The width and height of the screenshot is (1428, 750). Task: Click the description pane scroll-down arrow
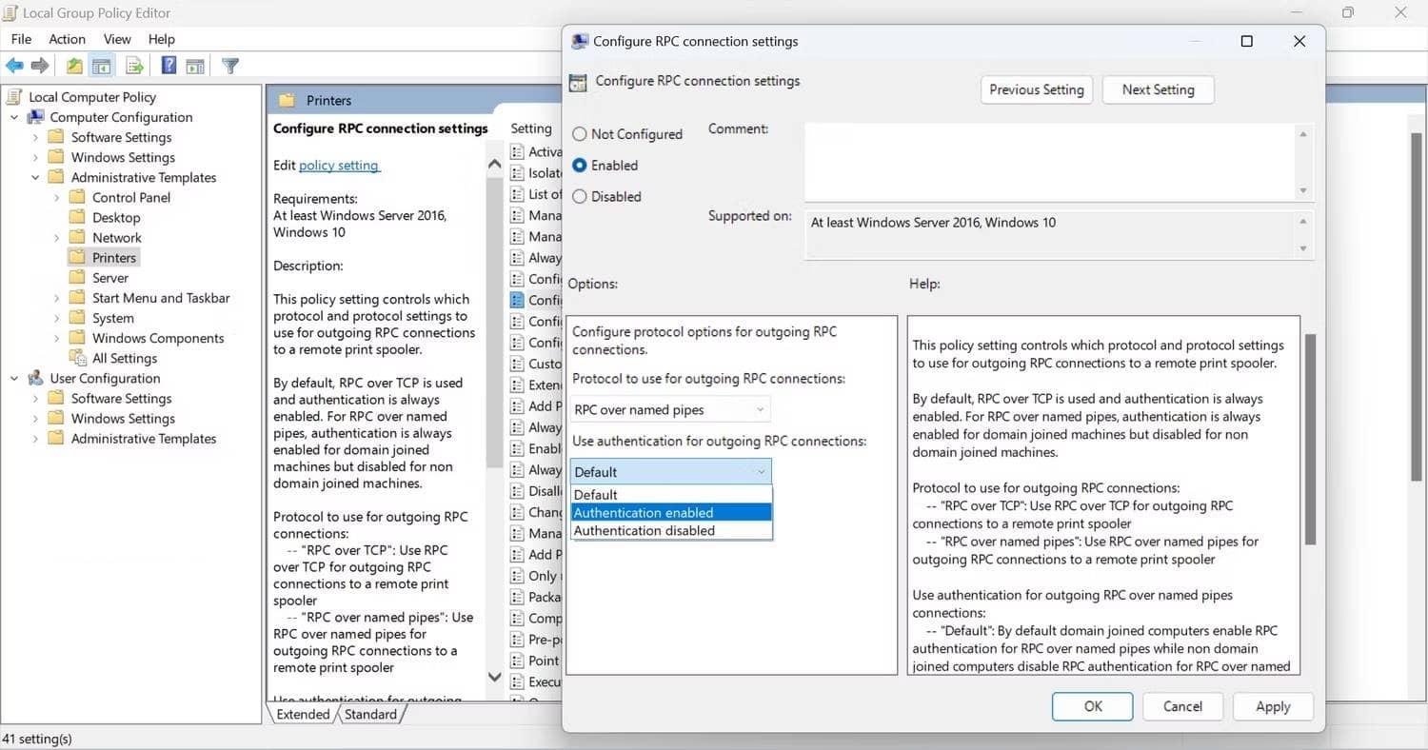(x=494, y=677)
